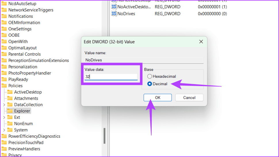This screenshot has width=279, height=157.
Task: Close the Edit DWORD dialog window
Action: (x=201, y=42)
